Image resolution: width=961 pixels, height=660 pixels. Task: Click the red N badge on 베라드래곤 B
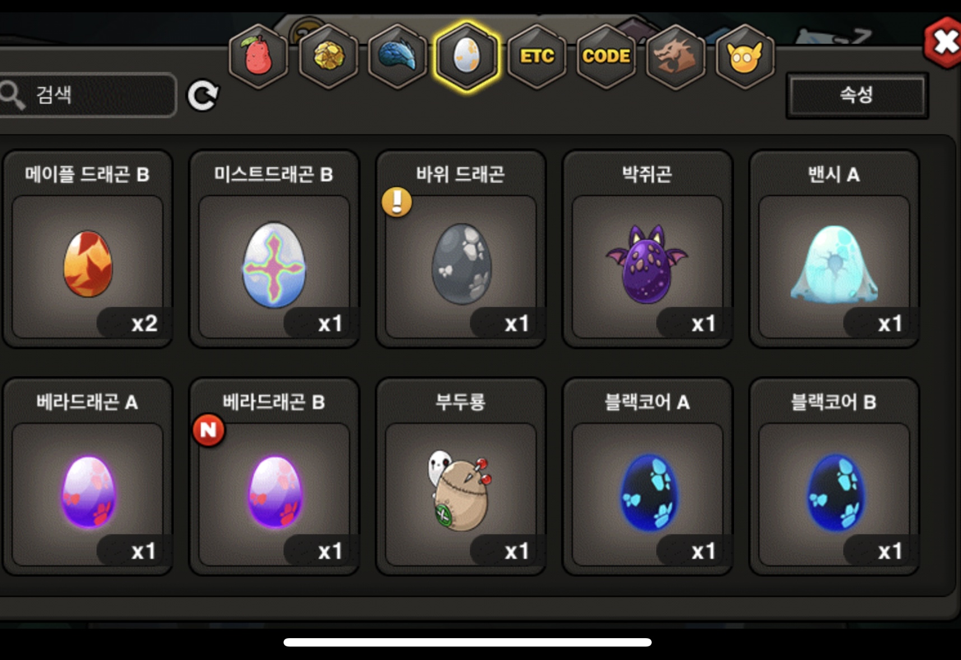click(208, 430)
